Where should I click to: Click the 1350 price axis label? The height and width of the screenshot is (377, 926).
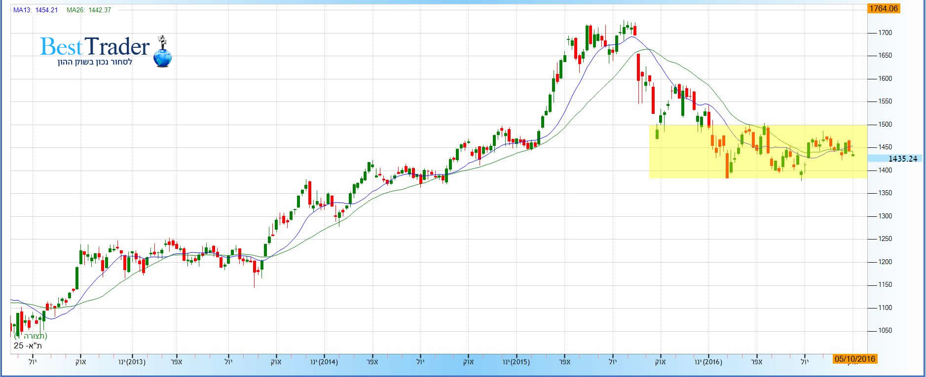[x=885, y=193]
